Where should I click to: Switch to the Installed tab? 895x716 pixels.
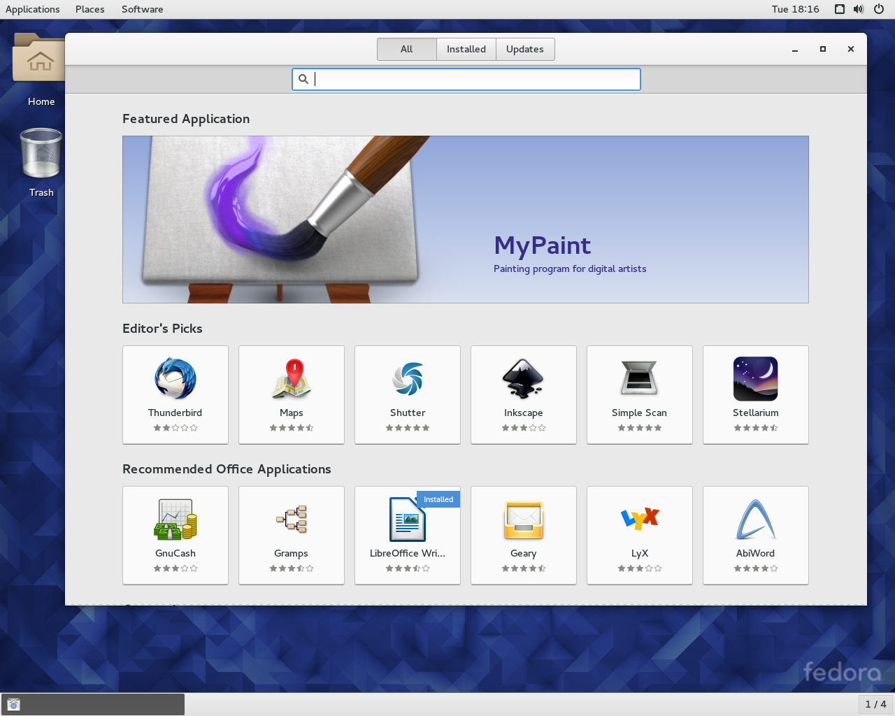point(466,49)
